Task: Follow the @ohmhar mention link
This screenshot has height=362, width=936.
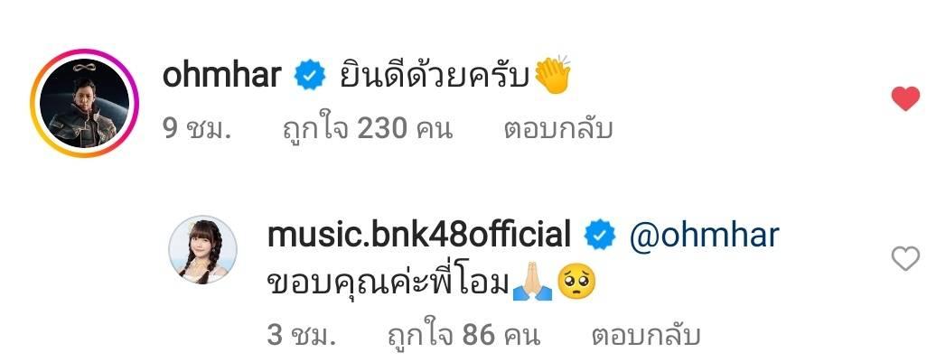Action: point(705,235)
